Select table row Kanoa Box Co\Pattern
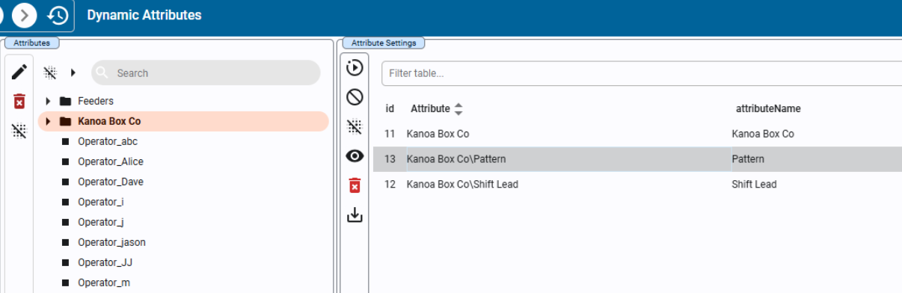902x293 pixels. (x=637, y=159)
